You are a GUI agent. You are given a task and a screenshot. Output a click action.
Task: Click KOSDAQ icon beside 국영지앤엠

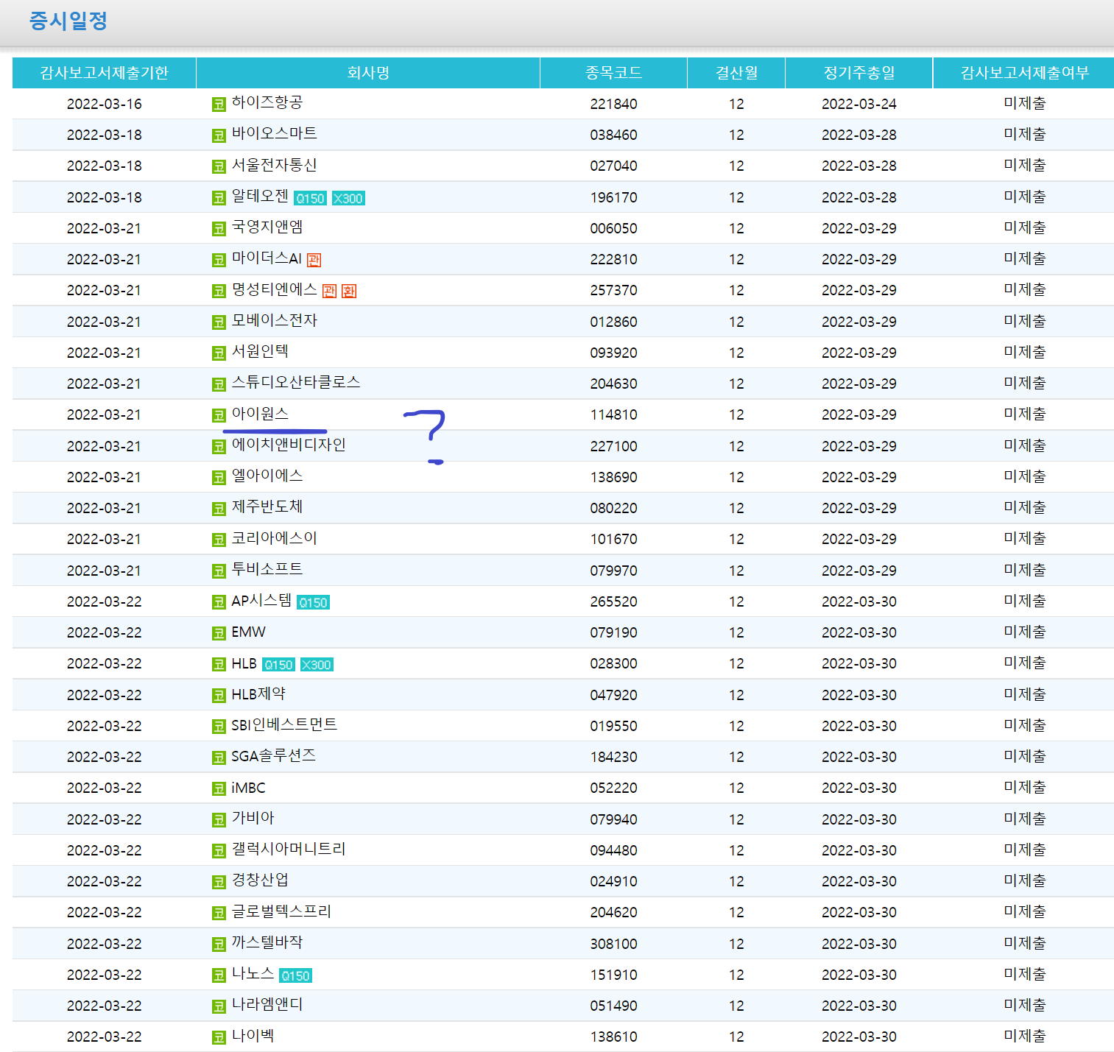[219, 229]
